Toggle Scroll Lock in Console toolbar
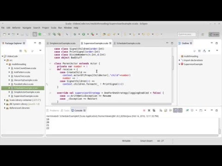Image resolution: width=222 pixels, height=166 pixels. (166, 110)
